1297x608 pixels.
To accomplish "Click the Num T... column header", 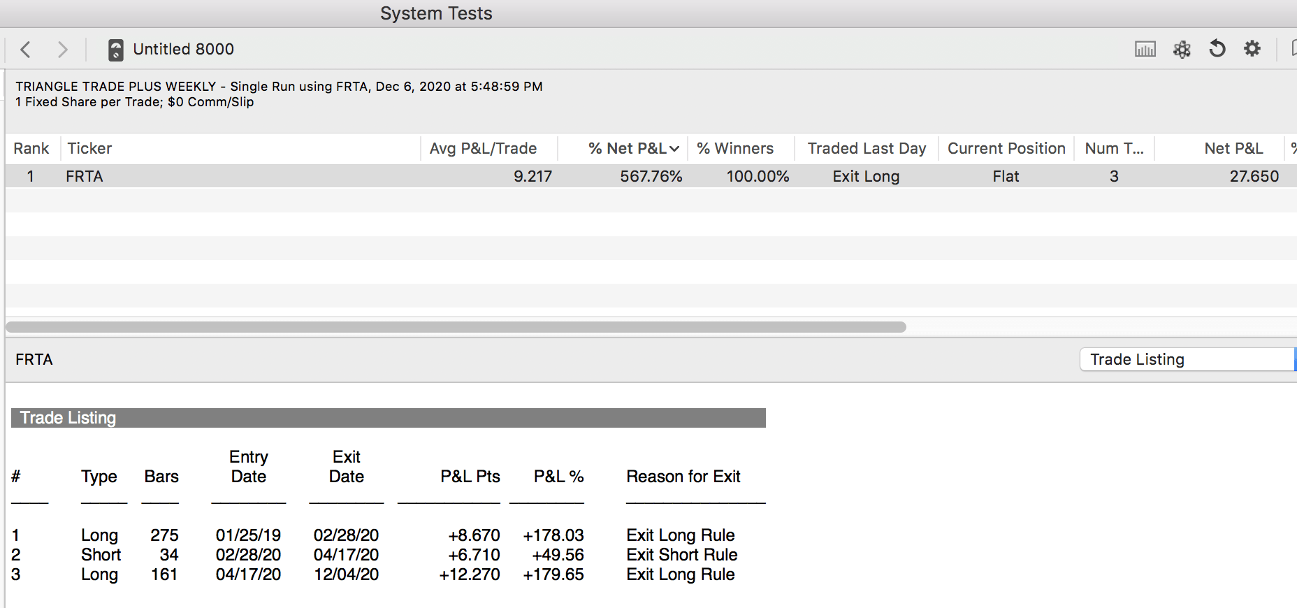I will (x=1114, y=149).
